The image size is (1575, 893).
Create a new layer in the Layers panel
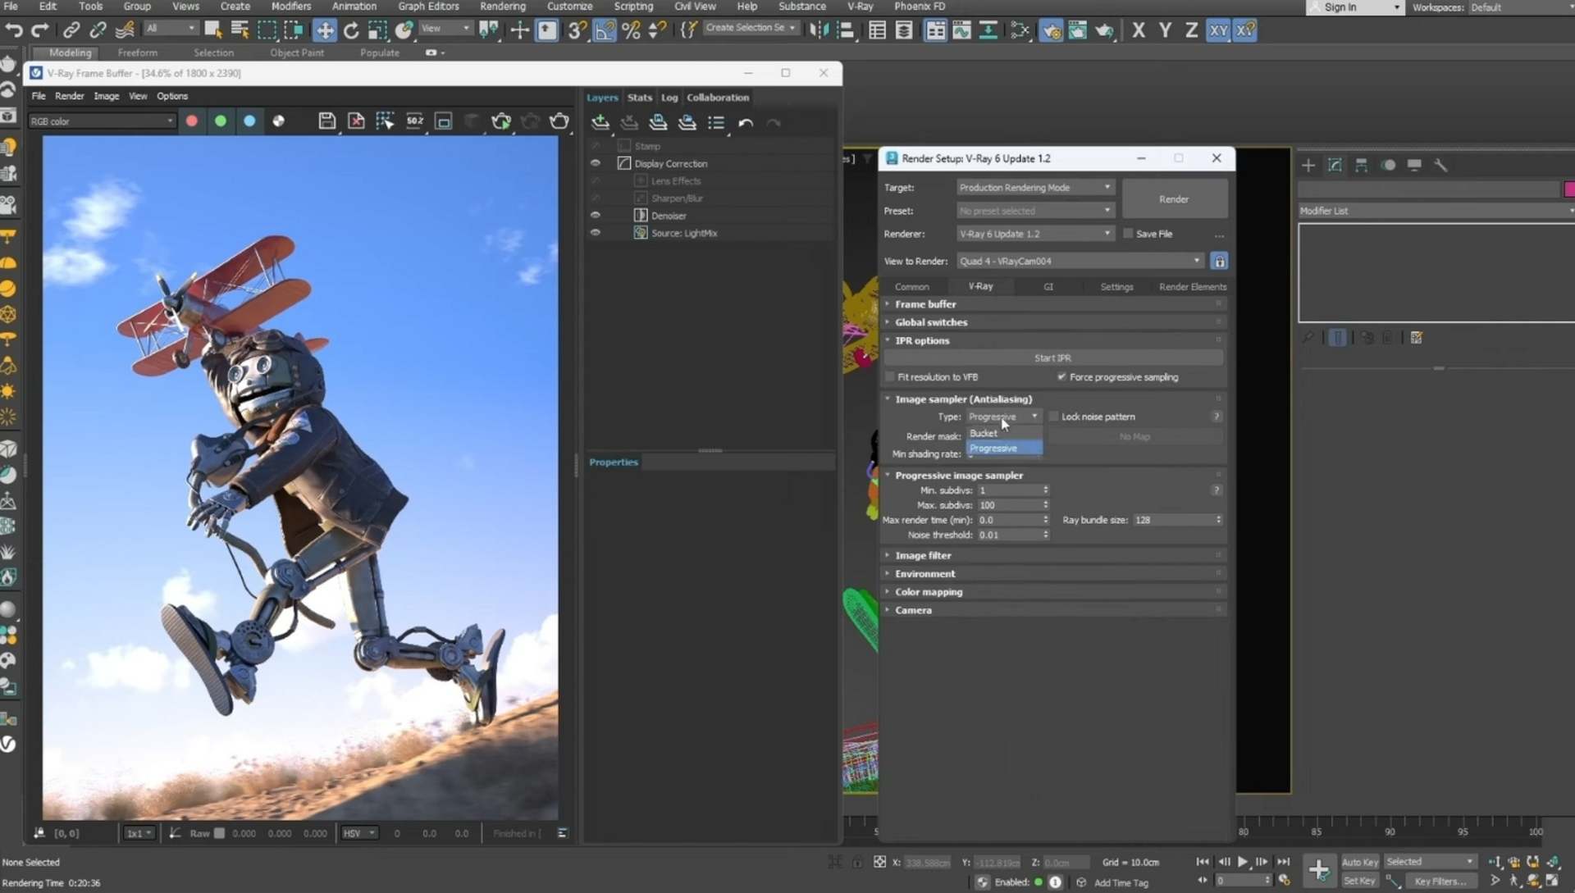coord(600,121)
